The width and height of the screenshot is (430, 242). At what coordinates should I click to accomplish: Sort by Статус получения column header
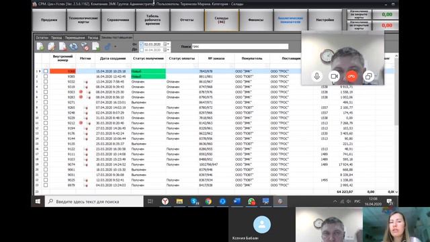click(x=148, y=58)
